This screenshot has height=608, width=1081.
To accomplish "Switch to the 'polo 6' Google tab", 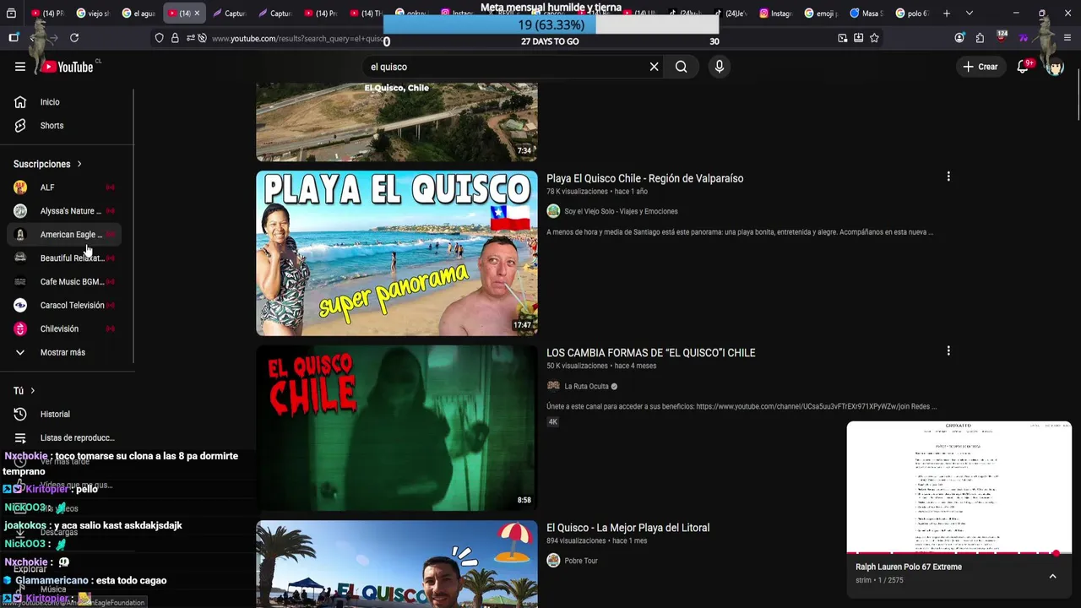I will tap(912, 14).
